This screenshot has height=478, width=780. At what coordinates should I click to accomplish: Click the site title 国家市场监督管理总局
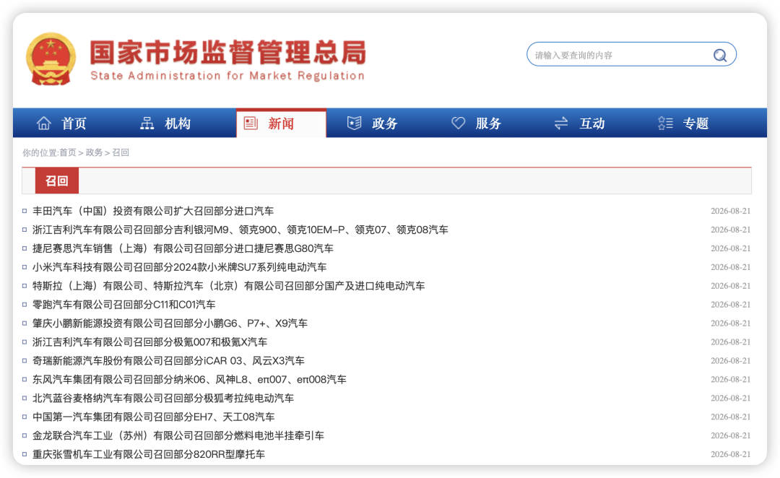(227, 52)
